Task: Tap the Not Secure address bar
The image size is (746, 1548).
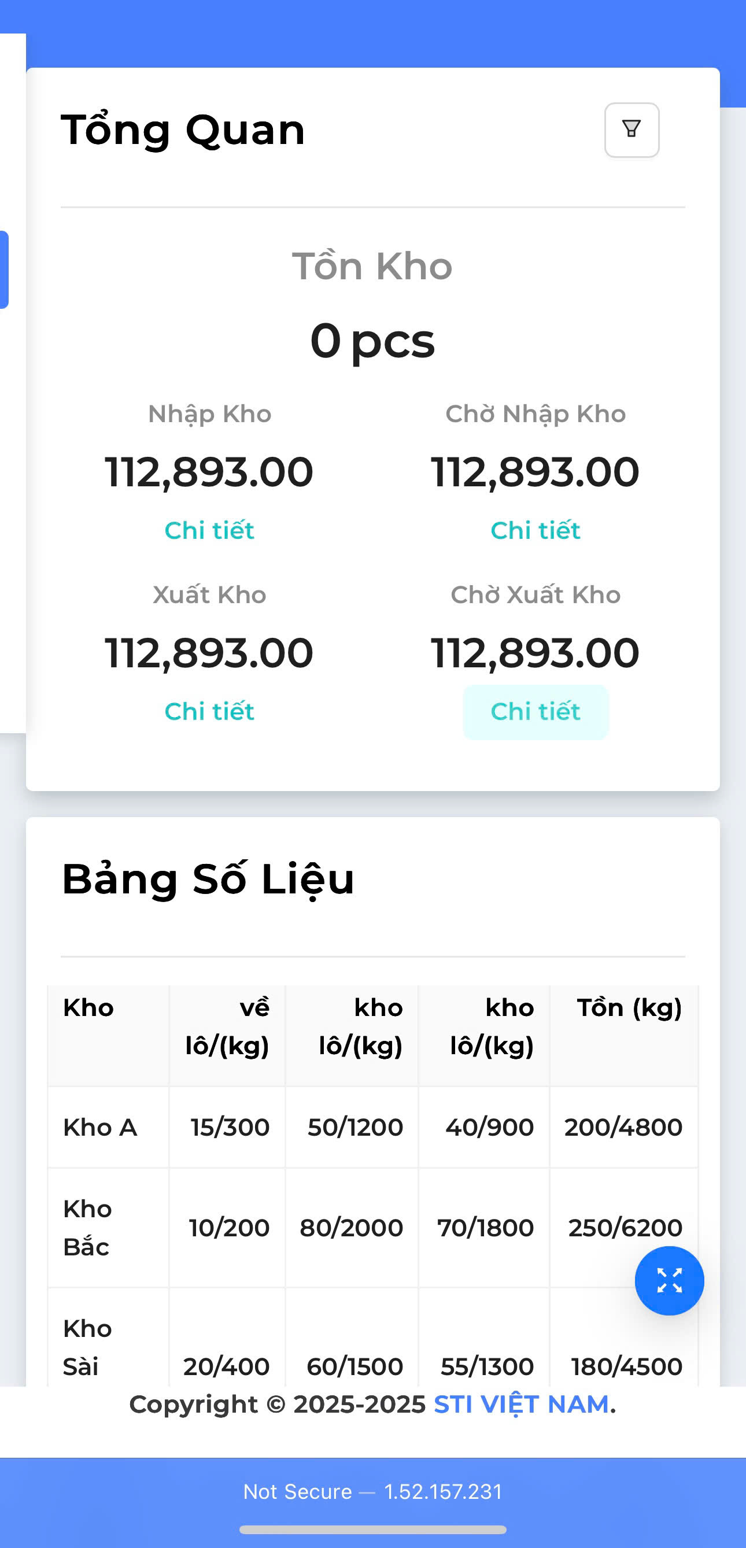Action: coord(372,1491)
